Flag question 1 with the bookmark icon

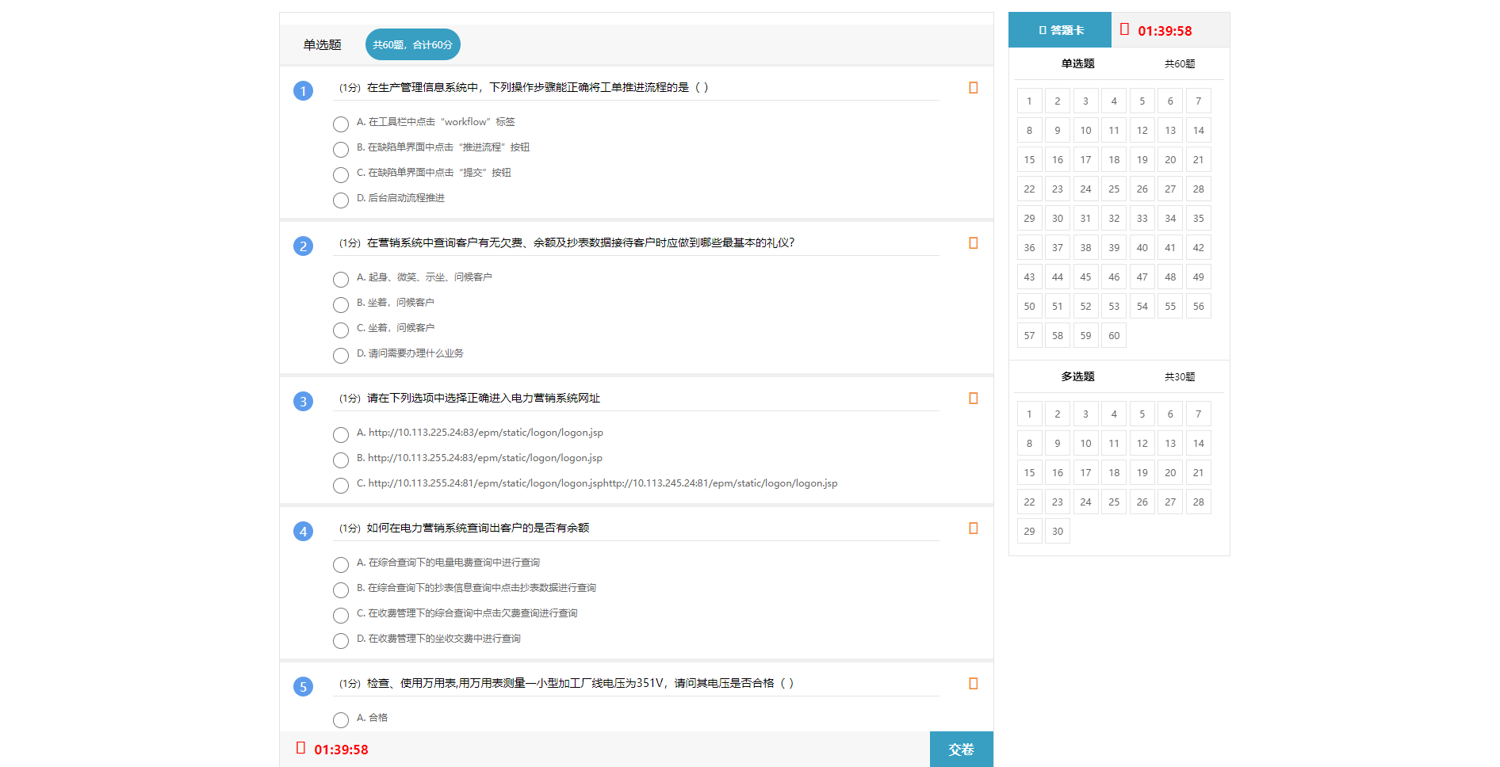[973, 88]
